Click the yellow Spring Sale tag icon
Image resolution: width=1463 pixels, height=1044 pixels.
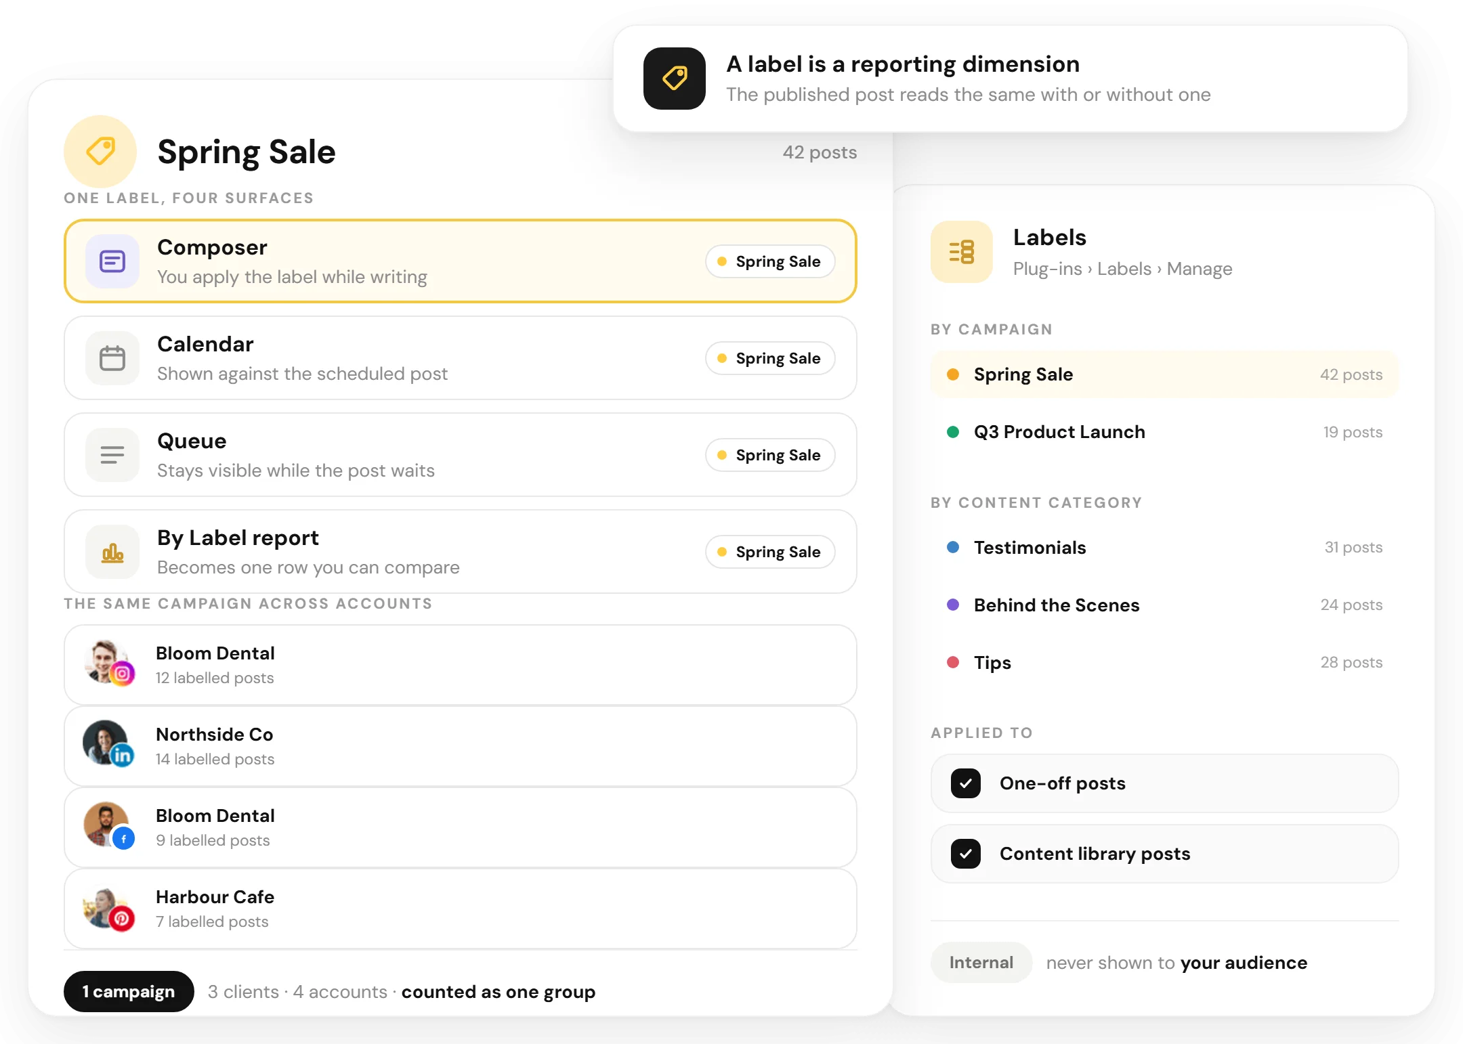tap(100, 152)
